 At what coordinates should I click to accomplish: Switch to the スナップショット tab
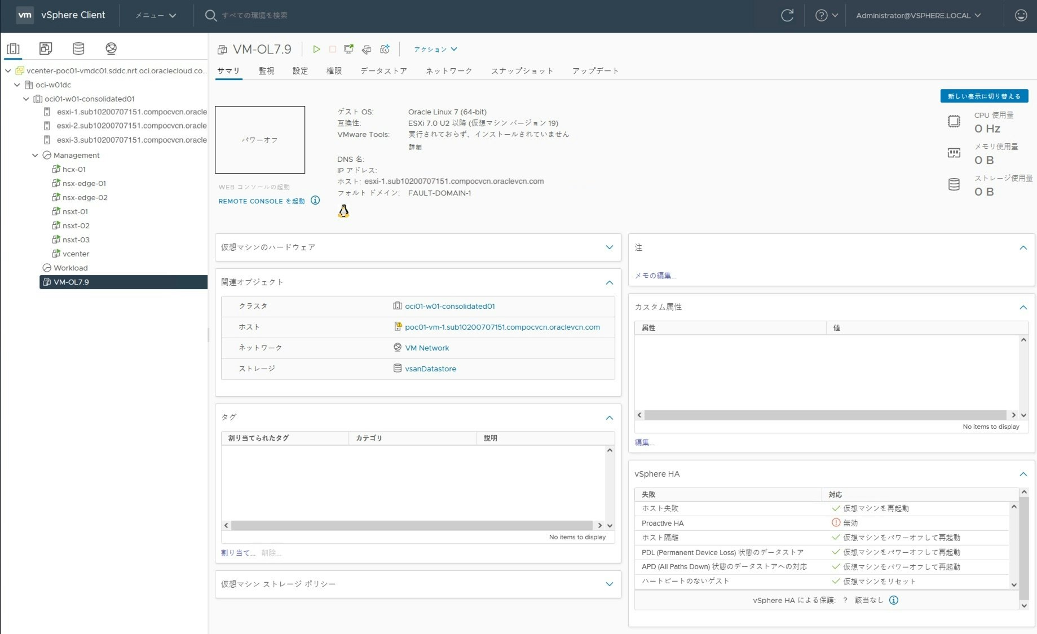point(522,71)
